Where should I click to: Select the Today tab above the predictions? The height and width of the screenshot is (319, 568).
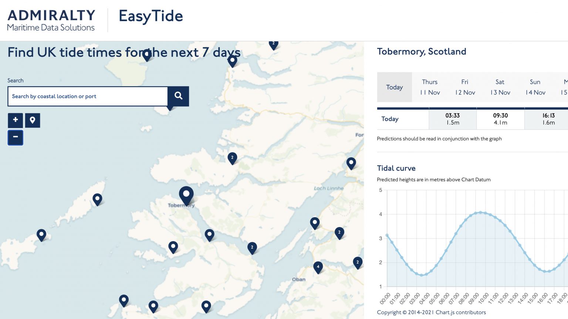[x=394, y=87]
